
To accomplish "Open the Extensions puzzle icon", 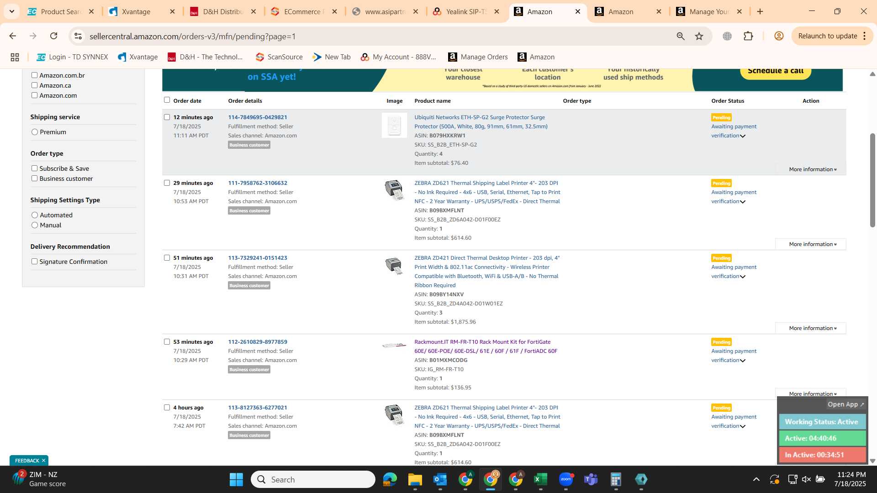I will (x=748, y=36).
